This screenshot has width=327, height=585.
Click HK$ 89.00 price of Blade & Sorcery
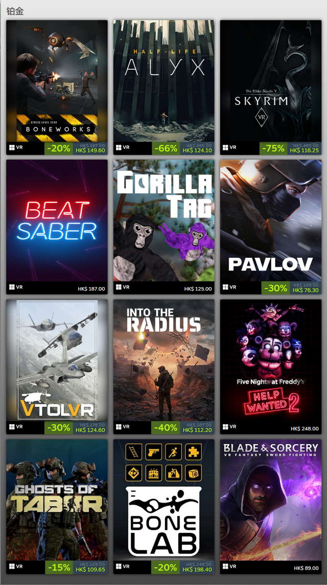pyautogui.click(x=306, y=568)
